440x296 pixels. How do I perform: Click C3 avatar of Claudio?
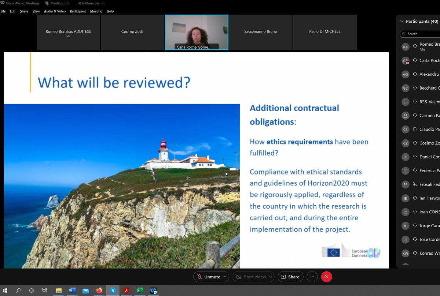405,130
